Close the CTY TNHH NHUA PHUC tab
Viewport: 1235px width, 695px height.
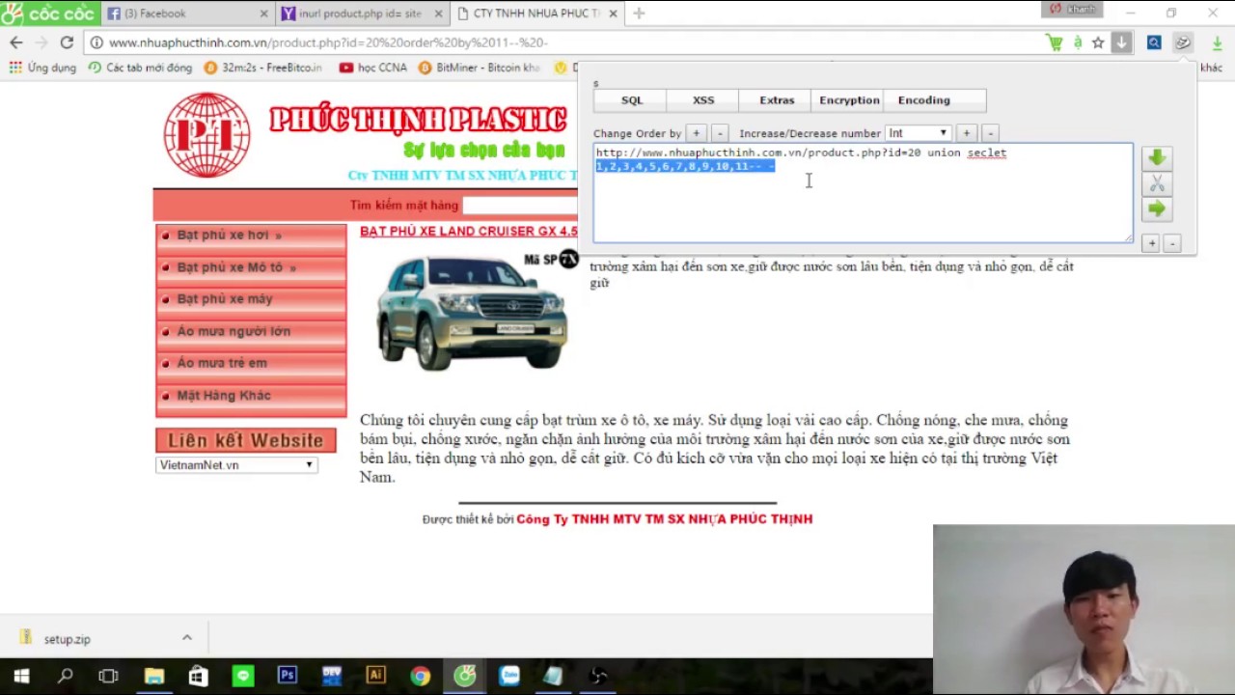[x=613, y=14]
